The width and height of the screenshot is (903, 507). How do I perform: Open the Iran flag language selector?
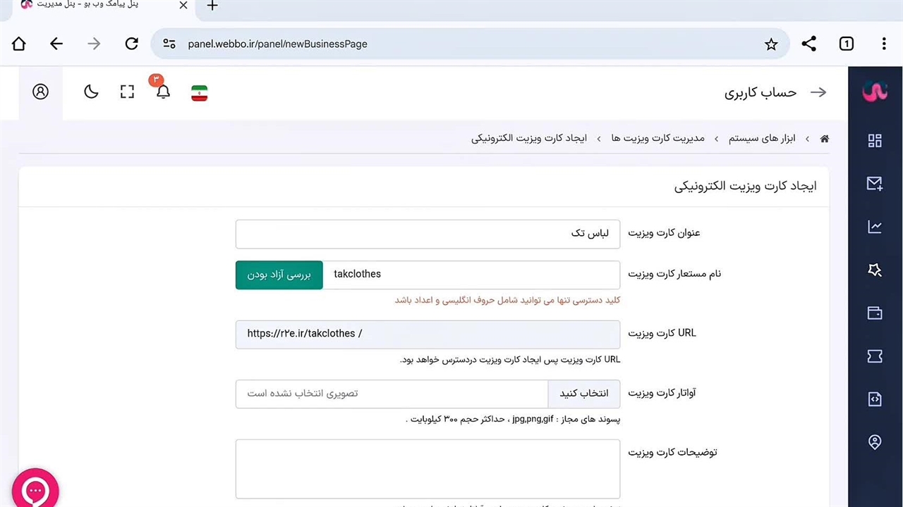200,92
